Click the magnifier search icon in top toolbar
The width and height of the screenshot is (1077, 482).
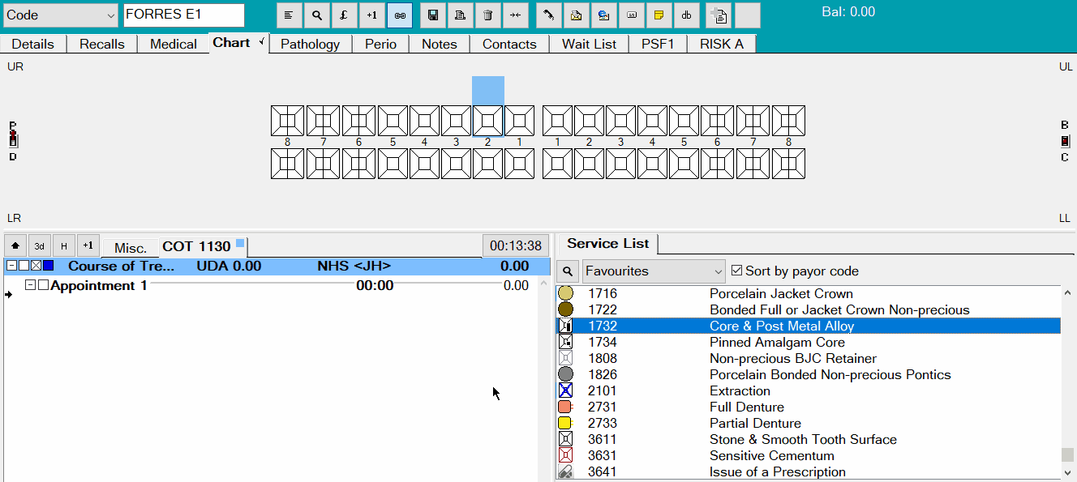316,15
